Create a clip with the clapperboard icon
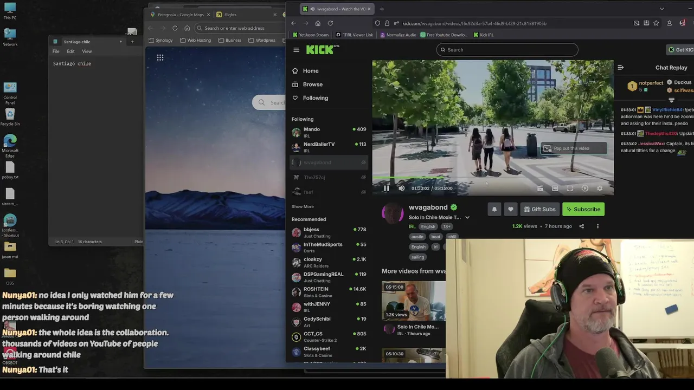 (x=540, y=188)
